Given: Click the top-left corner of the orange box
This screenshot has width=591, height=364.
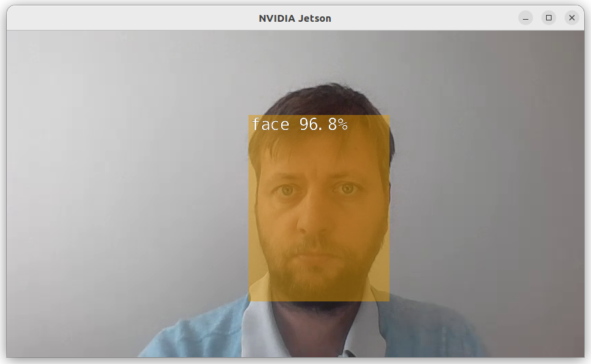Looking at the screenshot, I should (x=250, y=116).
